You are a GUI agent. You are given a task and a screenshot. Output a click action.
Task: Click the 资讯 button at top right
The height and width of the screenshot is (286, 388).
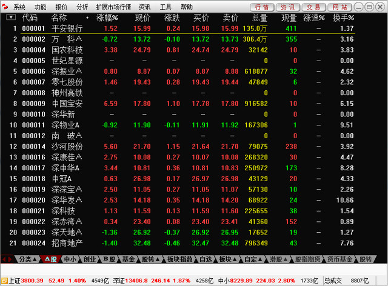[x=288, y=7]
